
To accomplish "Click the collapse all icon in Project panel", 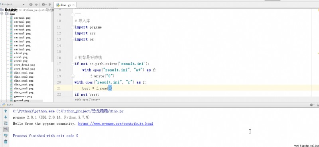I will point(36,4).
